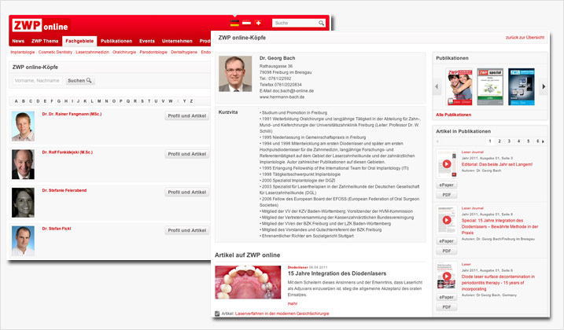Open the Oralchirurgie link
This screenshot has width=564, height=330.
124,52
